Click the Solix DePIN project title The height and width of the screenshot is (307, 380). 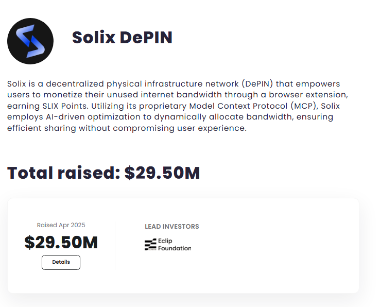point(122,38)
